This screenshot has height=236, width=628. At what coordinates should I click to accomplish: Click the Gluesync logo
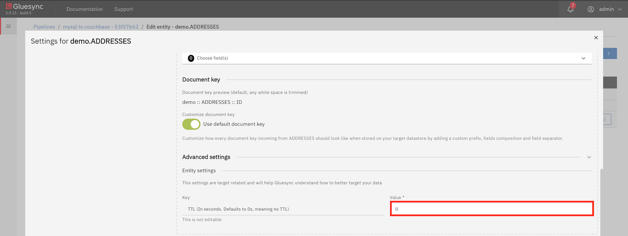coord(25,7)
